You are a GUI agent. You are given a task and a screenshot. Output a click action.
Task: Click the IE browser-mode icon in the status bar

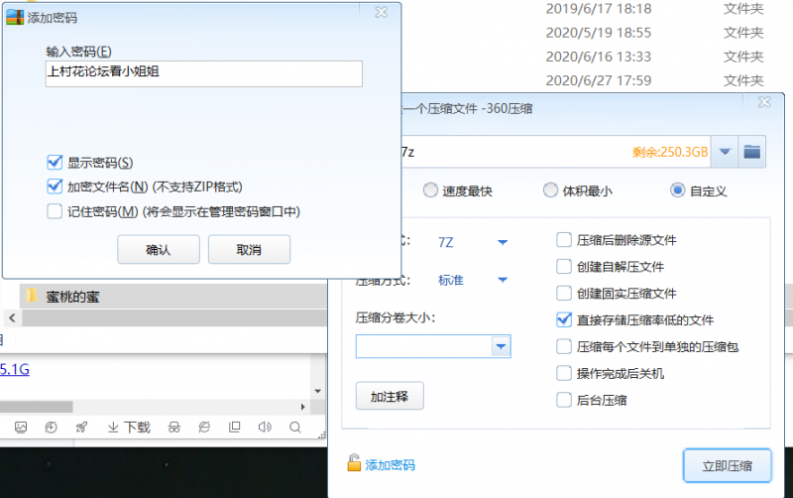[204, 428]
